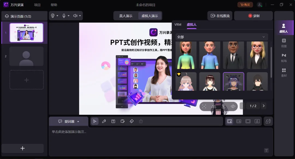Open the 项目 menu
295x159 pixels.
tap(37, 5)
